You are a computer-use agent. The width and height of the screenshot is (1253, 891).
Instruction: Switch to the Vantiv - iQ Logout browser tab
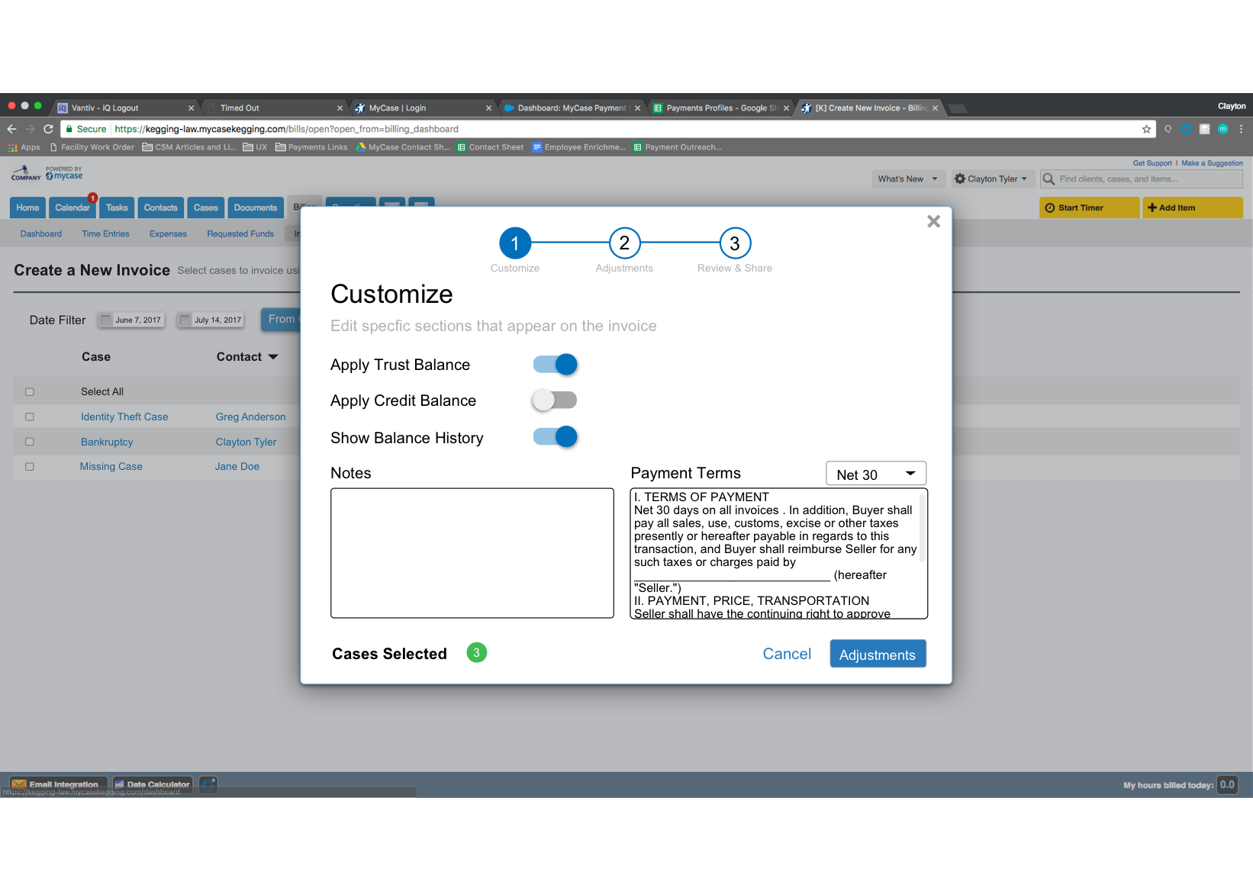click(x=122, y=108)
